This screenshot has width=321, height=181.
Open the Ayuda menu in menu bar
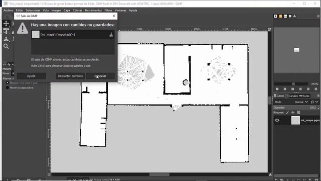pos(133,10)
